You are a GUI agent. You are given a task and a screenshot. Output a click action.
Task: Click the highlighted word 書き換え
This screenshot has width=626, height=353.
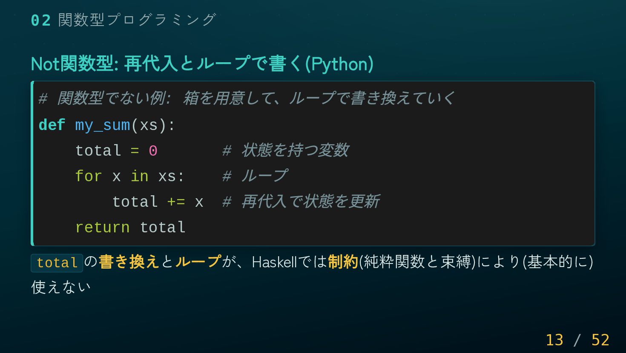tap(129, 262)
